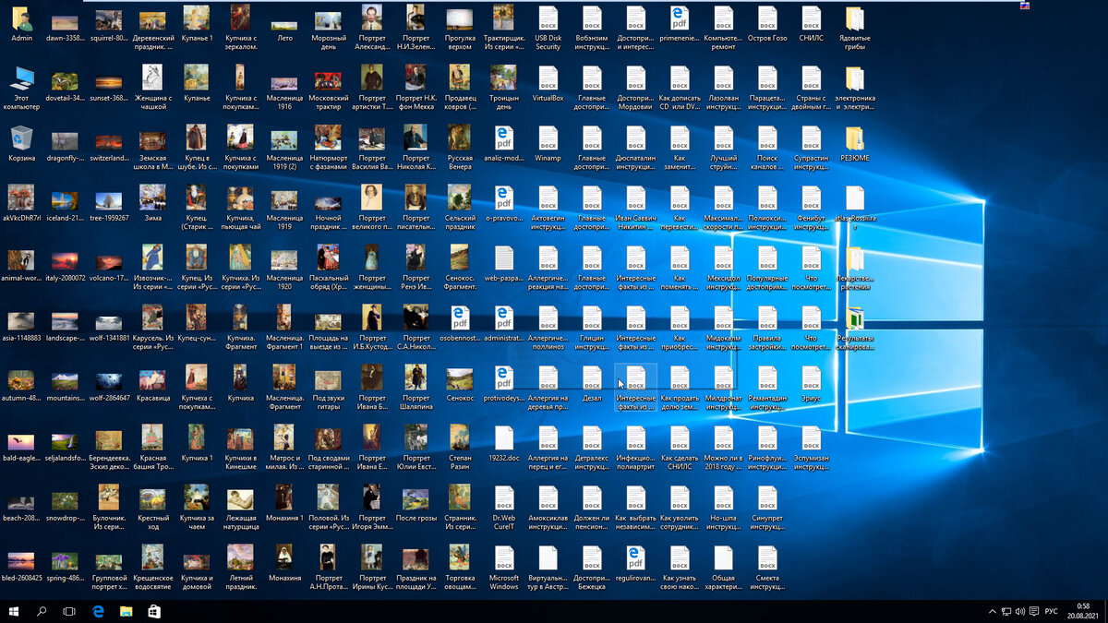Select the РЕЗЮМЕ folder icon
Image resolution: width=1108 pixels, height=623 pixels.
coord(855,138)
